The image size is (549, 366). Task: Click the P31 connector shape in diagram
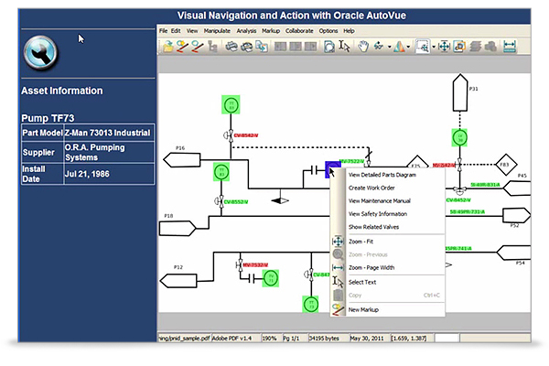click(x=459, y=93)
